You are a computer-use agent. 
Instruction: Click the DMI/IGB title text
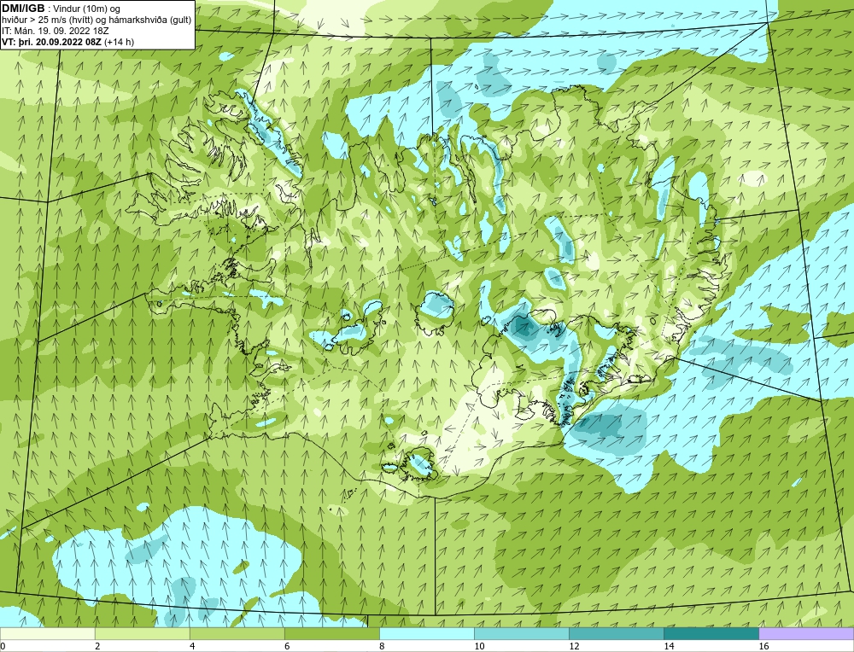[x=23, y=9]
